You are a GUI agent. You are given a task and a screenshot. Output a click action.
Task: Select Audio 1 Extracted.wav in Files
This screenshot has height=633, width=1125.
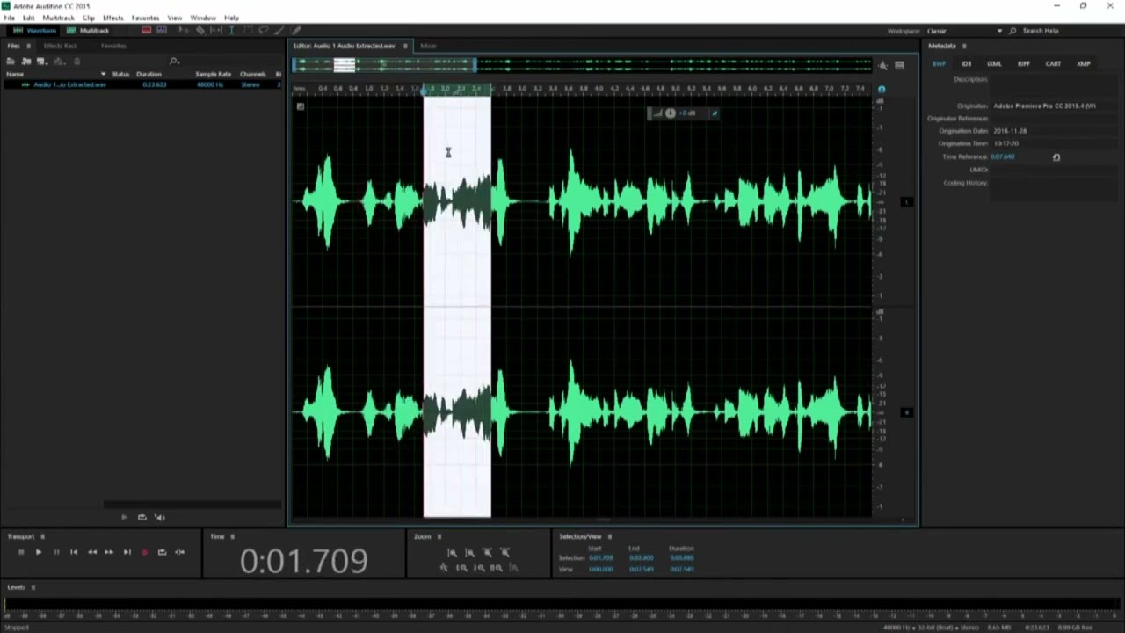(69, 84)
